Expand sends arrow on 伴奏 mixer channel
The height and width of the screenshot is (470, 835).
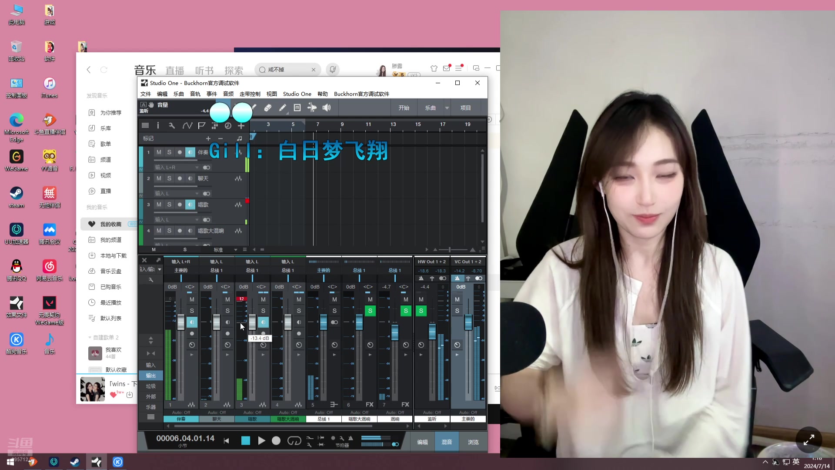tap(192, 355)
